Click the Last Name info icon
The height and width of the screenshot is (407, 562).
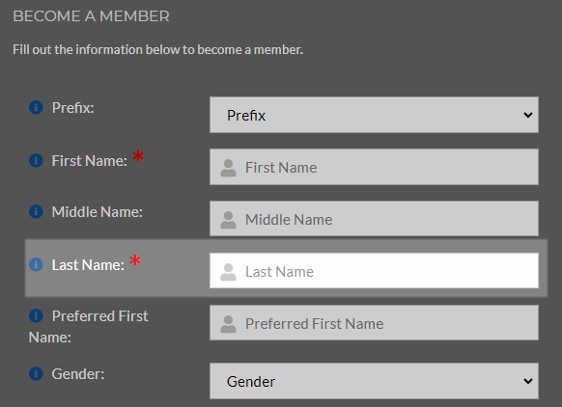point(36,264)
